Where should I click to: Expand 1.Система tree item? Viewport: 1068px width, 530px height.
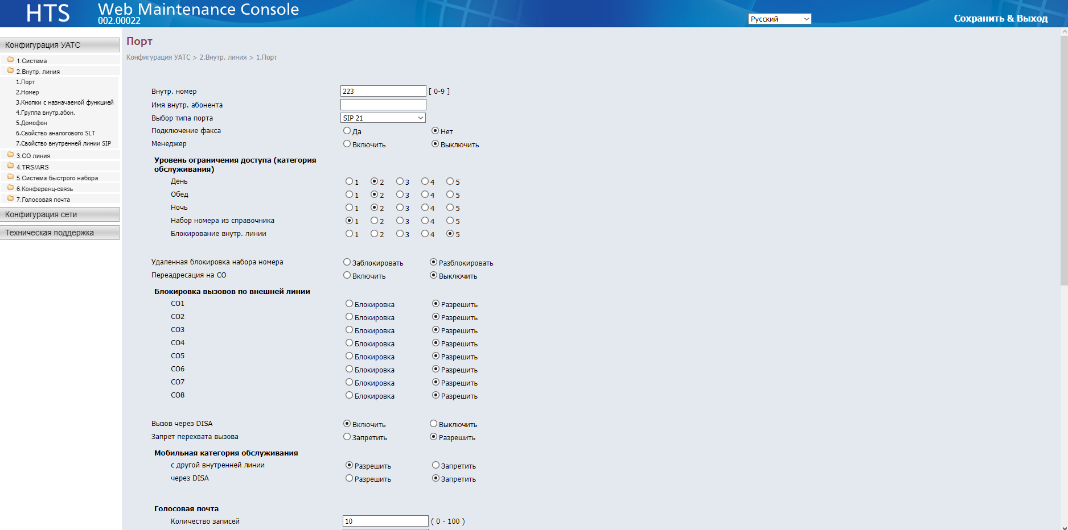32,61
